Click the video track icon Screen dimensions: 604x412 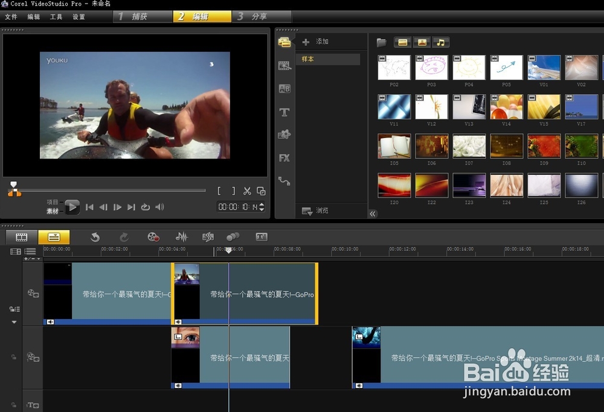click(33, 294)
